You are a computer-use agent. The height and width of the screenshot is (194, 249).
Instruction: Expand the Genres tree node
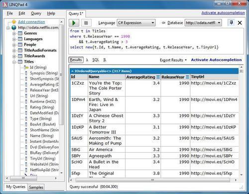click(14, 33)
